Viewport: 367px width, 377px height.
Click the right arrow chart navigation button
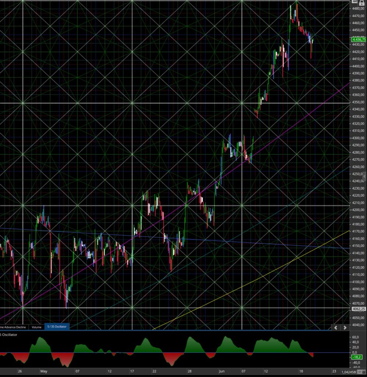tap(345, 327)
